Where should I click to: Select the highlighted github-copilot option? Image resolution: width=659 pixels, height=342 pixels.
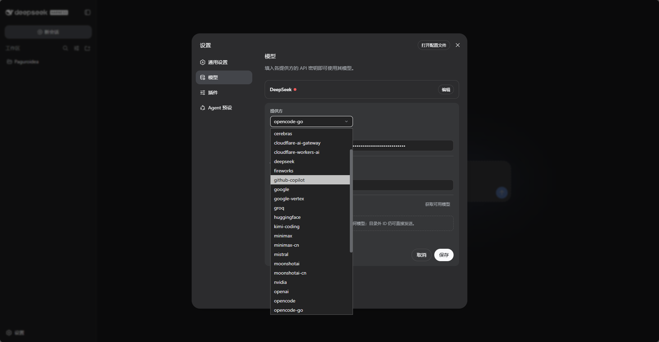coord(310,180)
